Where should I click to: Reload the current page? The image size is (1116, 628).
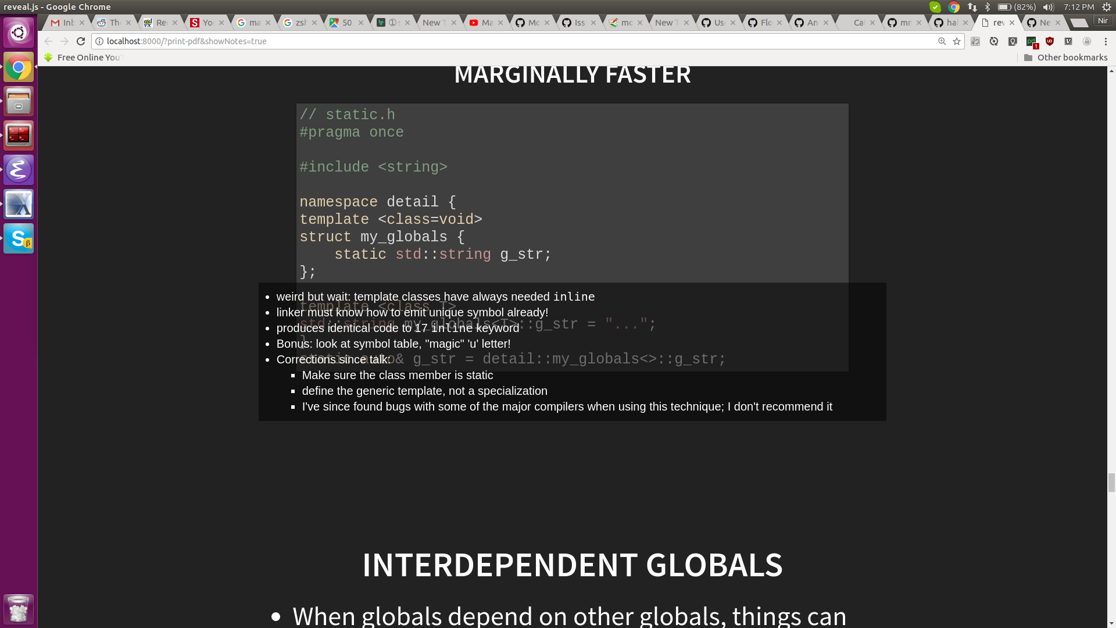point(81,41)
